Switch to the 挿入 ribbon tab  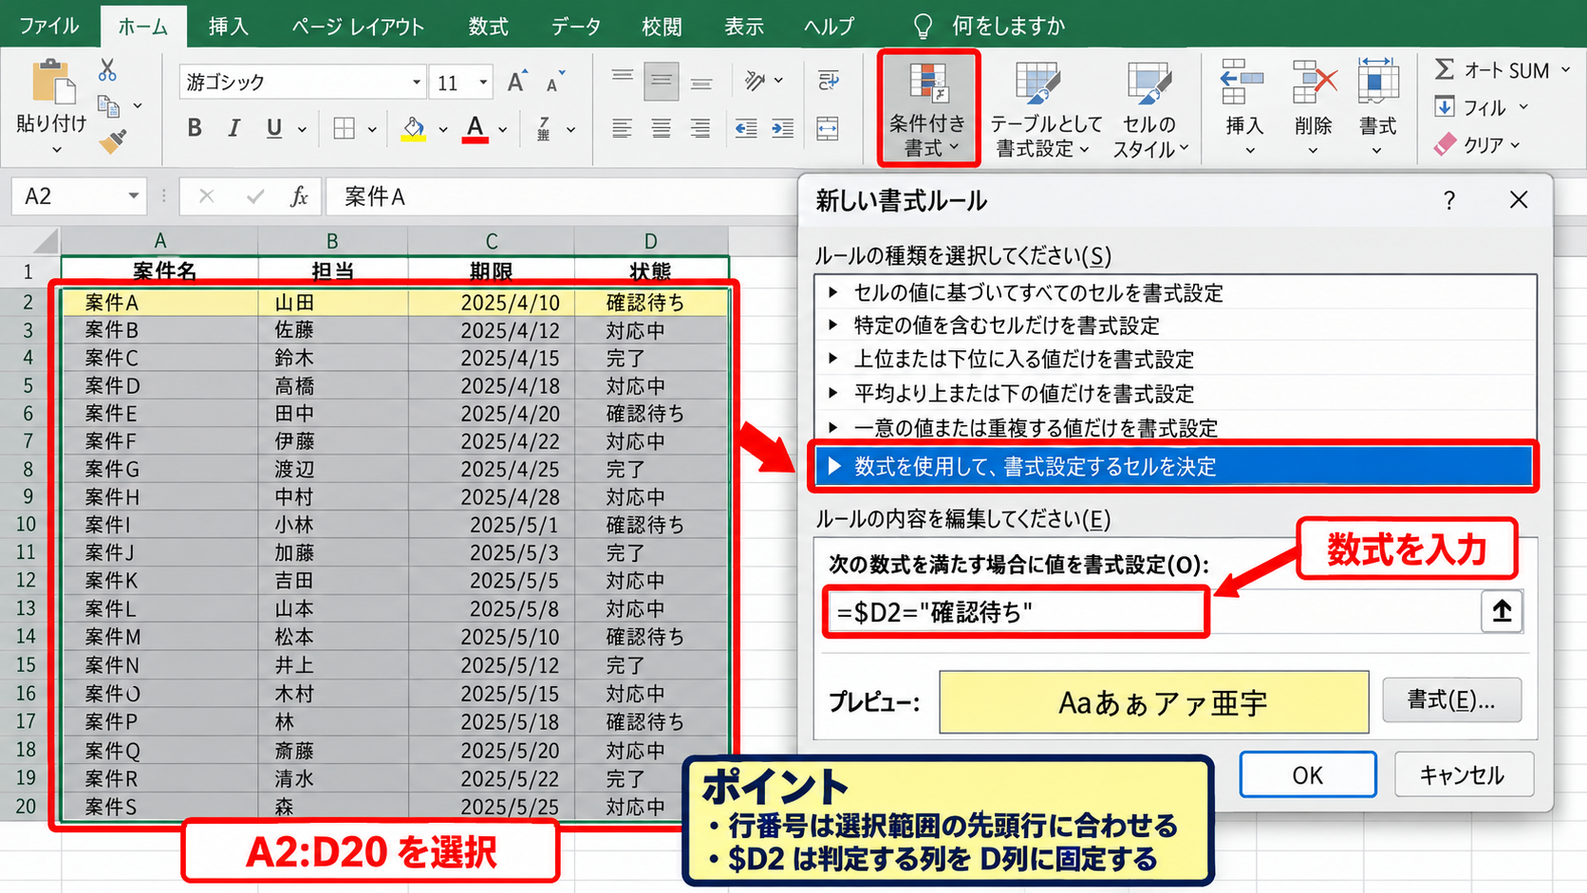click(x=229, y=26)
